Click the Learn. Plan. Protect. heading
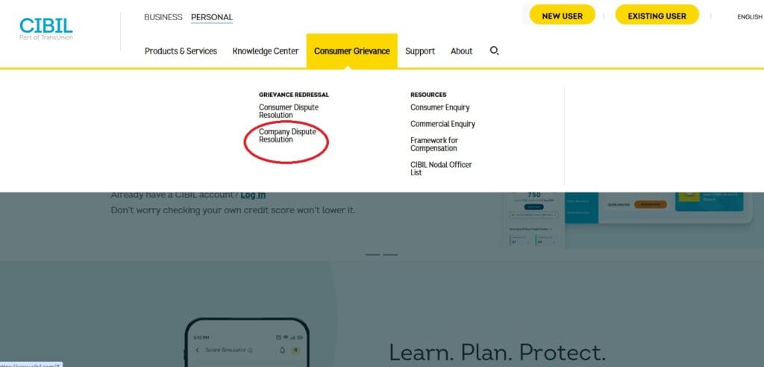The image size is (764, 367). 498,352
